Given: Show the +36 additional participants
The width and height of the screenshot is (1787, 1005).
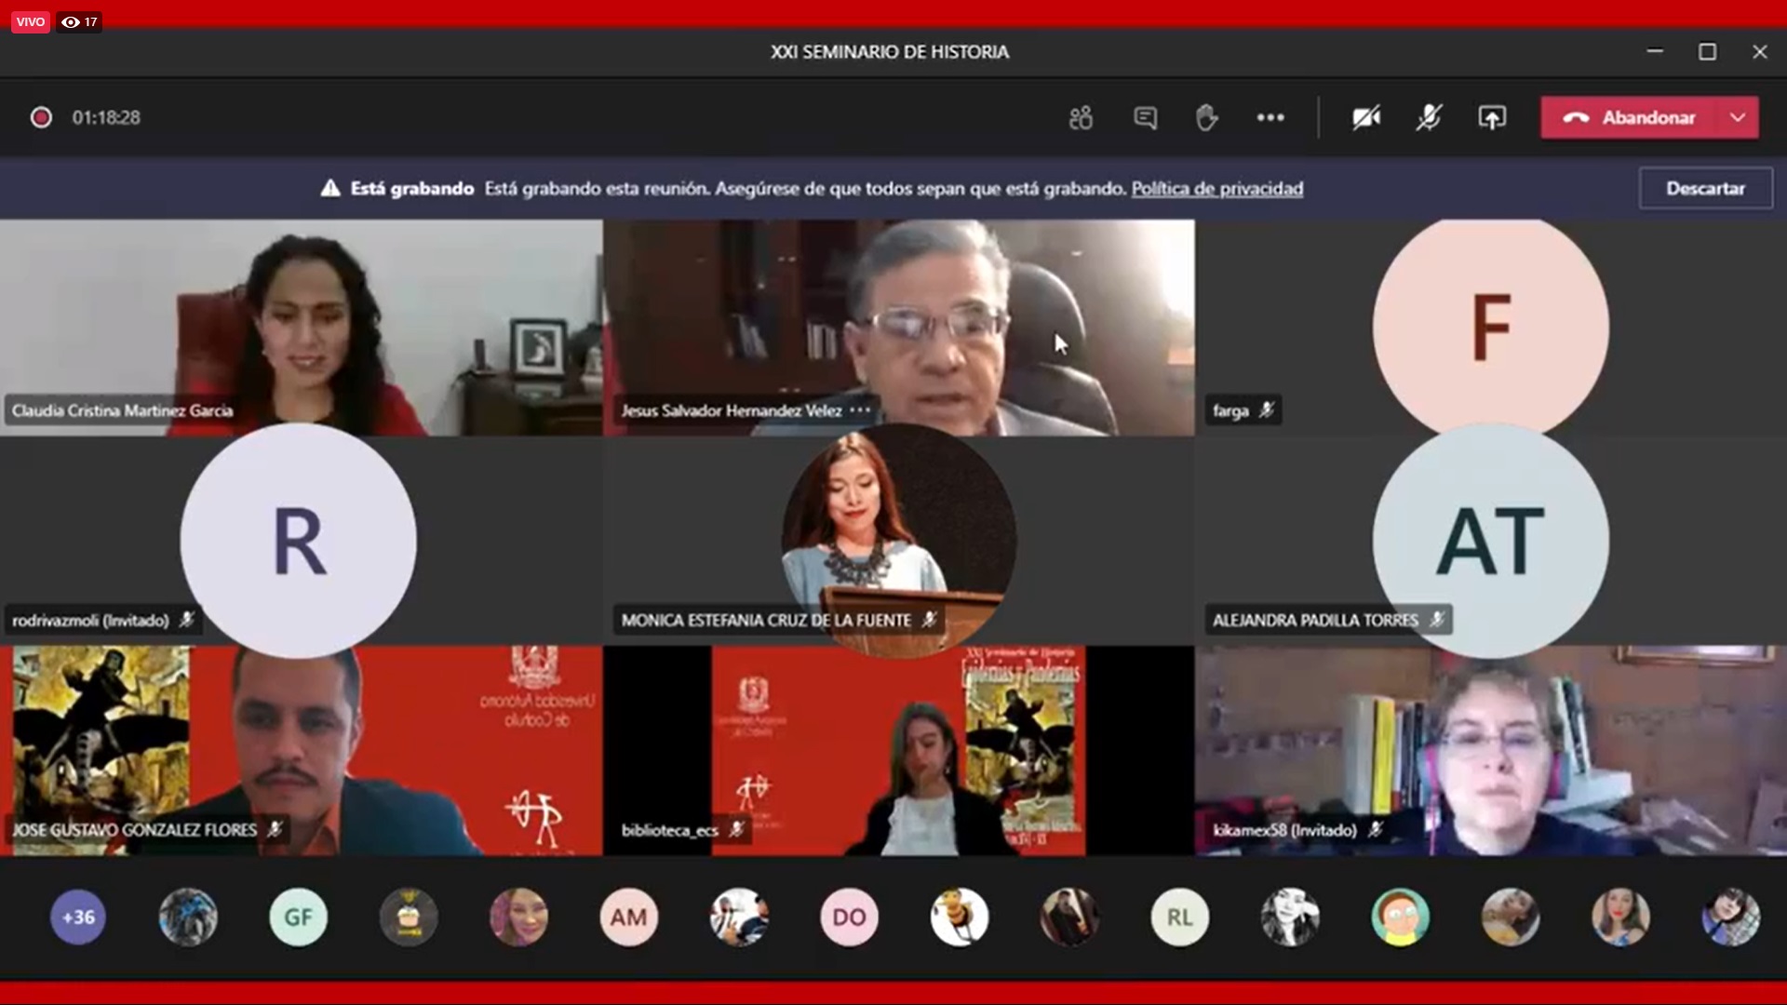Looking at the screenshot, I should (x=78, y=918).
